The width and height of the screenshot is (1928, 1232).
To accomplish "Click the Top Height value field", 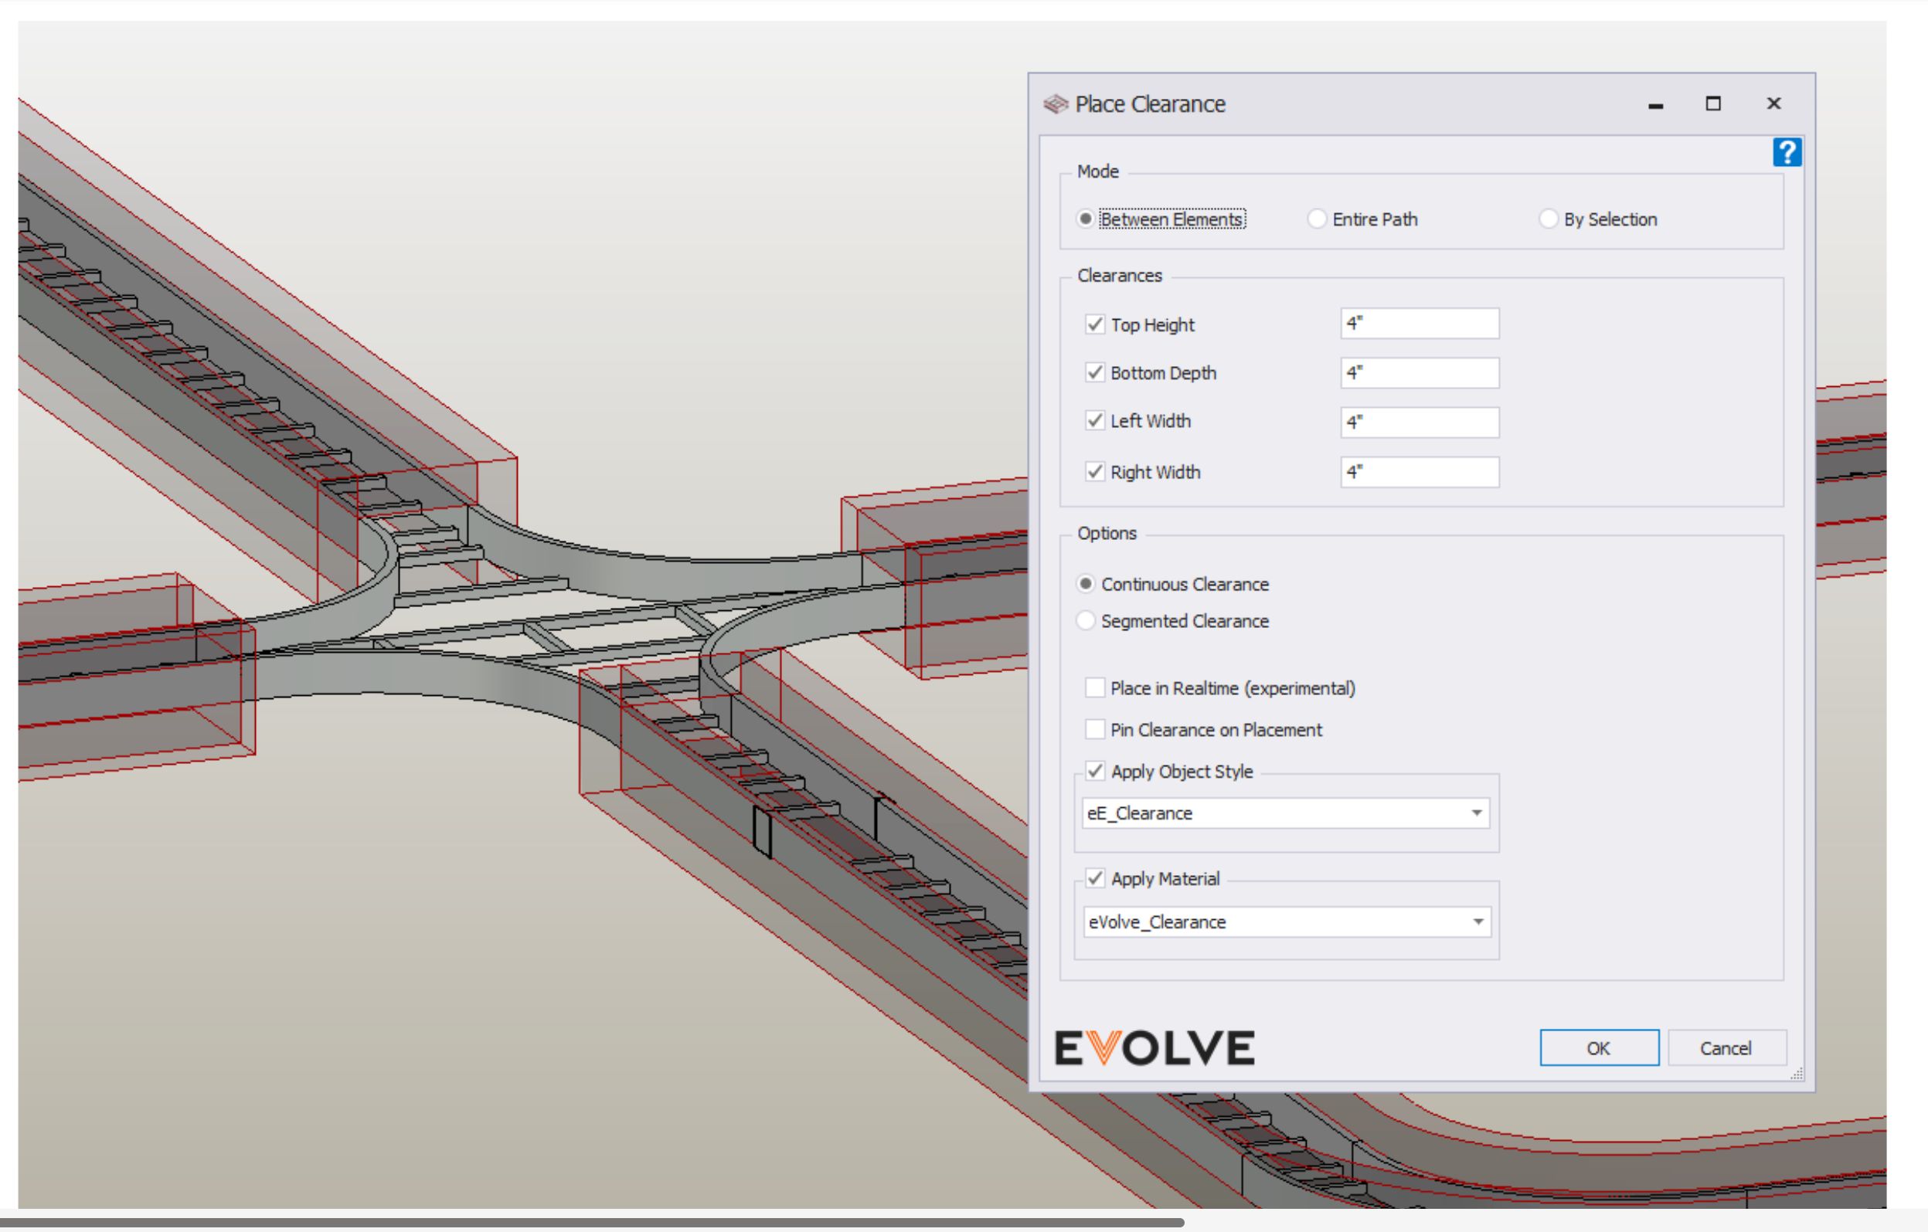I will coord(1419,324).
